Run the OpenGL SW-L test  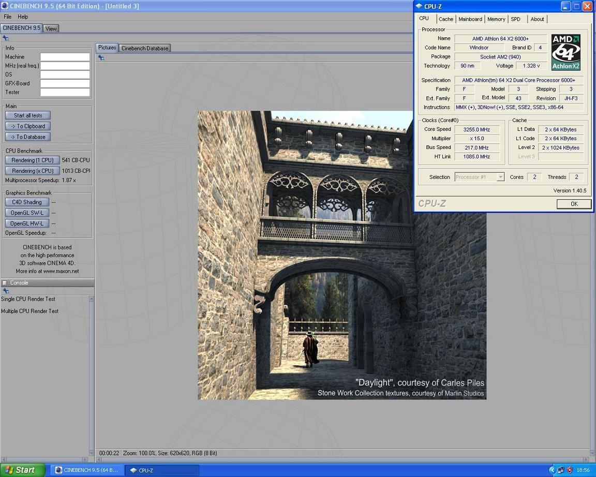click(x=27, y=213)
